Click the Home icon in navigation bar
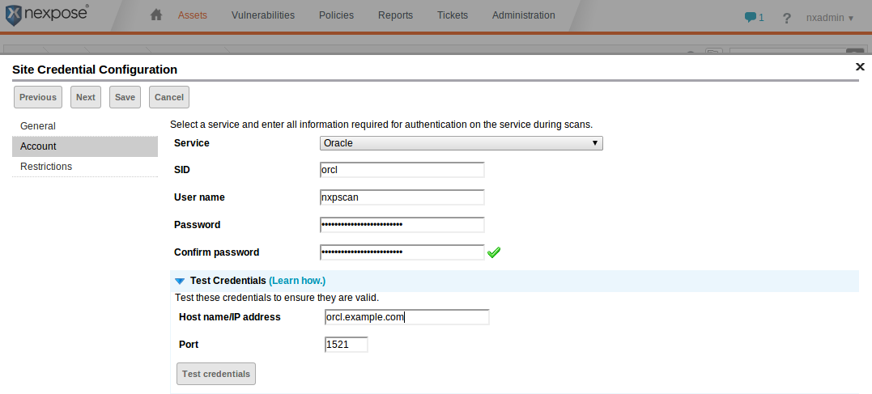Screen dimensions: 872x394 tap(156, 15)
